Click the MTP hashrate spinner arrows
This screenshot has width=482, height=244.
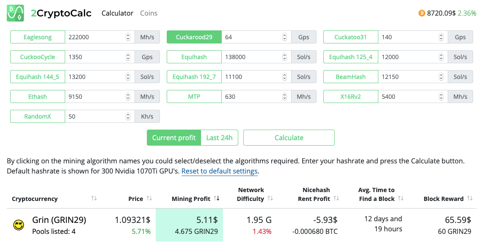[x=284, y=97]
